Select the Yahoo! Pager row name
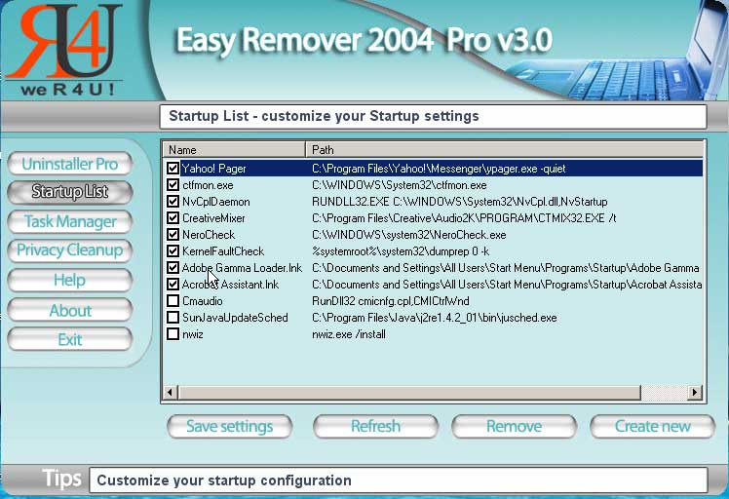729x499 pixels. click(213, 169)
